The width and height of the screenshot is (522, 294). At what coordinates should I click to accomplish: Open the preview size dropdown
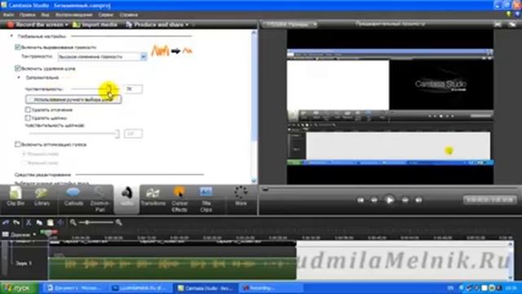pyautogui.click(x=290, y=24)
